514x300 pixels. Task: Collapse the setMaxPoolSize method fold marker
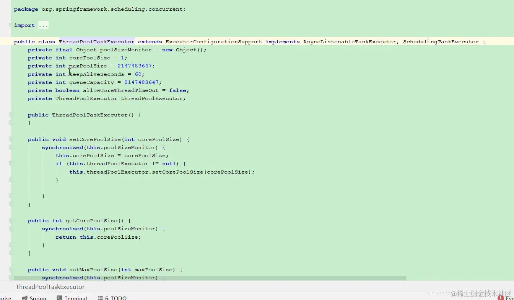pyautogui.click(x=11, y=270)
